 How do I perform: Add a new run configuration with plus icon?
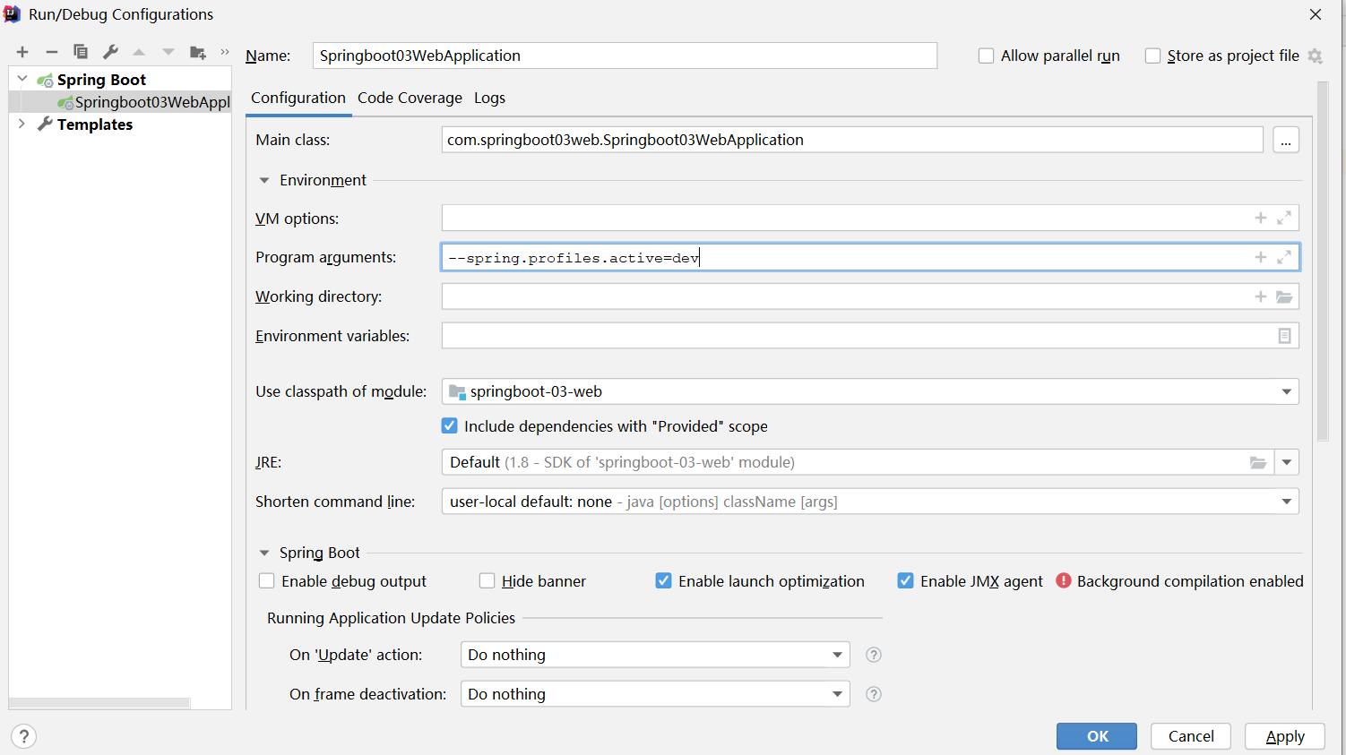click(x=22, y=52)
